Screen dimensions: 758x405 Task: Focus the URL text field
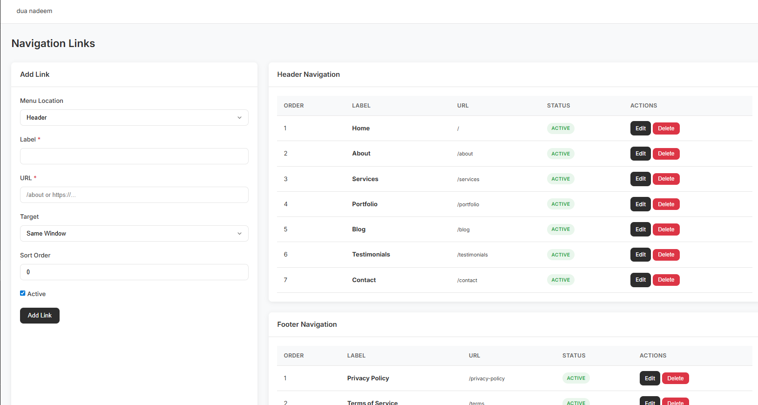[134, 195]
